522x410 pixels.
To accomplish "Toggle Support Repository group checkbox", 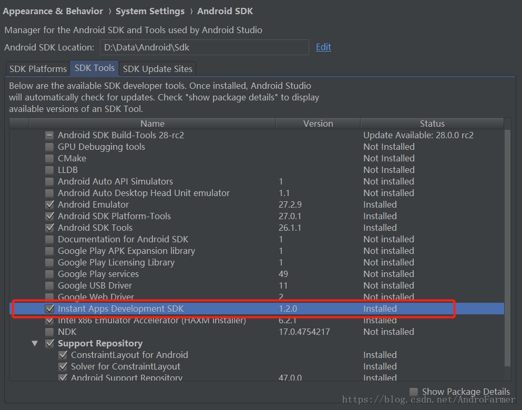I will 49,343.
